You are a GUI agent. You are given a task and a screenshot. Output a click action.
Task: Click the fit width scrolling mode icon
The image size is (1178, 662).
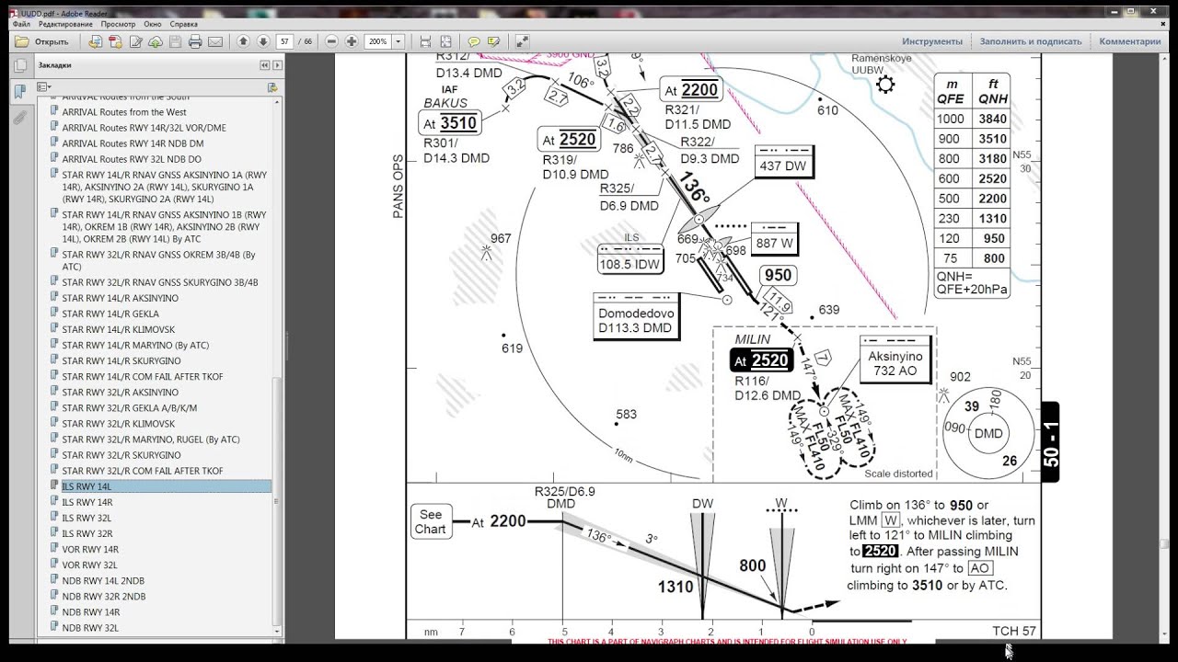(425, 41)
